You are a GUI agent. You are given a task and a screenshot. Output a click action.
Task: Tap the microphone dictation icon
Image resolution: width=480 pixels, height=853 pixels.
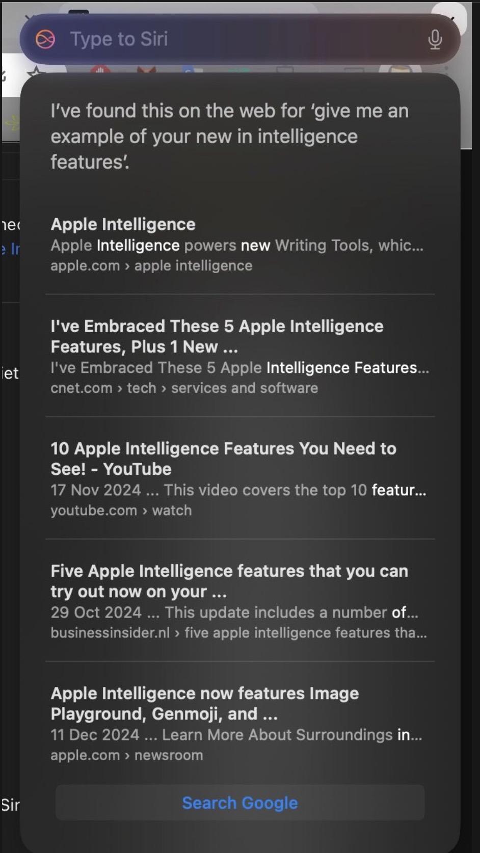click(x=435, y=39)
